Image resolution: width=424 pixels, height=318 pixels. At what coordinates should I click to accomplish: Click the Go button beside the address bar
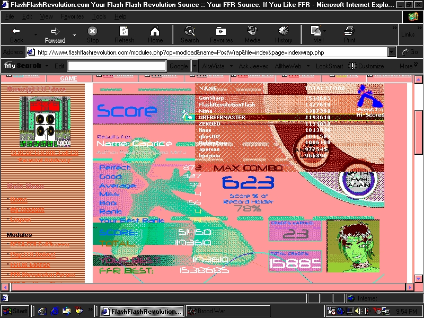pos(410,52)
